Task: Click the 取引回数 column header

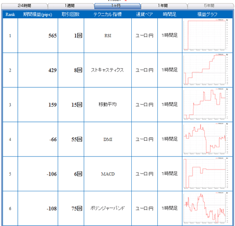Action: [70, 14]
